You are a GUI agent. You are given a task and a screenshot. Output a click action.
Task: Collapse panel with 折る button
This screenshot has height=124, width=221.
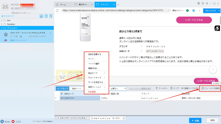pos(216,84)
